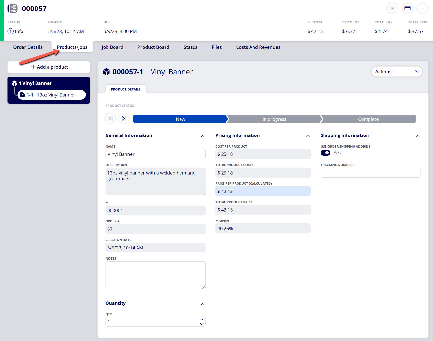Image resolution: width=433 pixels, height=341 pixels.
Task: Toggle Use Order Shipping Address switch
Action: (325, 153)
